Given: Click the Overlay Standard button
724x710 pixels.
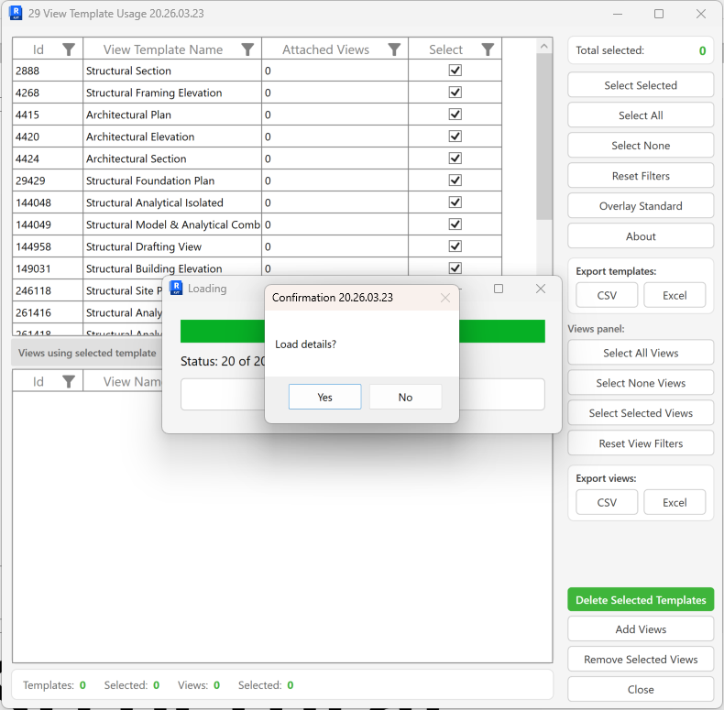Looking at the screenshot, I should coord(641,206).
